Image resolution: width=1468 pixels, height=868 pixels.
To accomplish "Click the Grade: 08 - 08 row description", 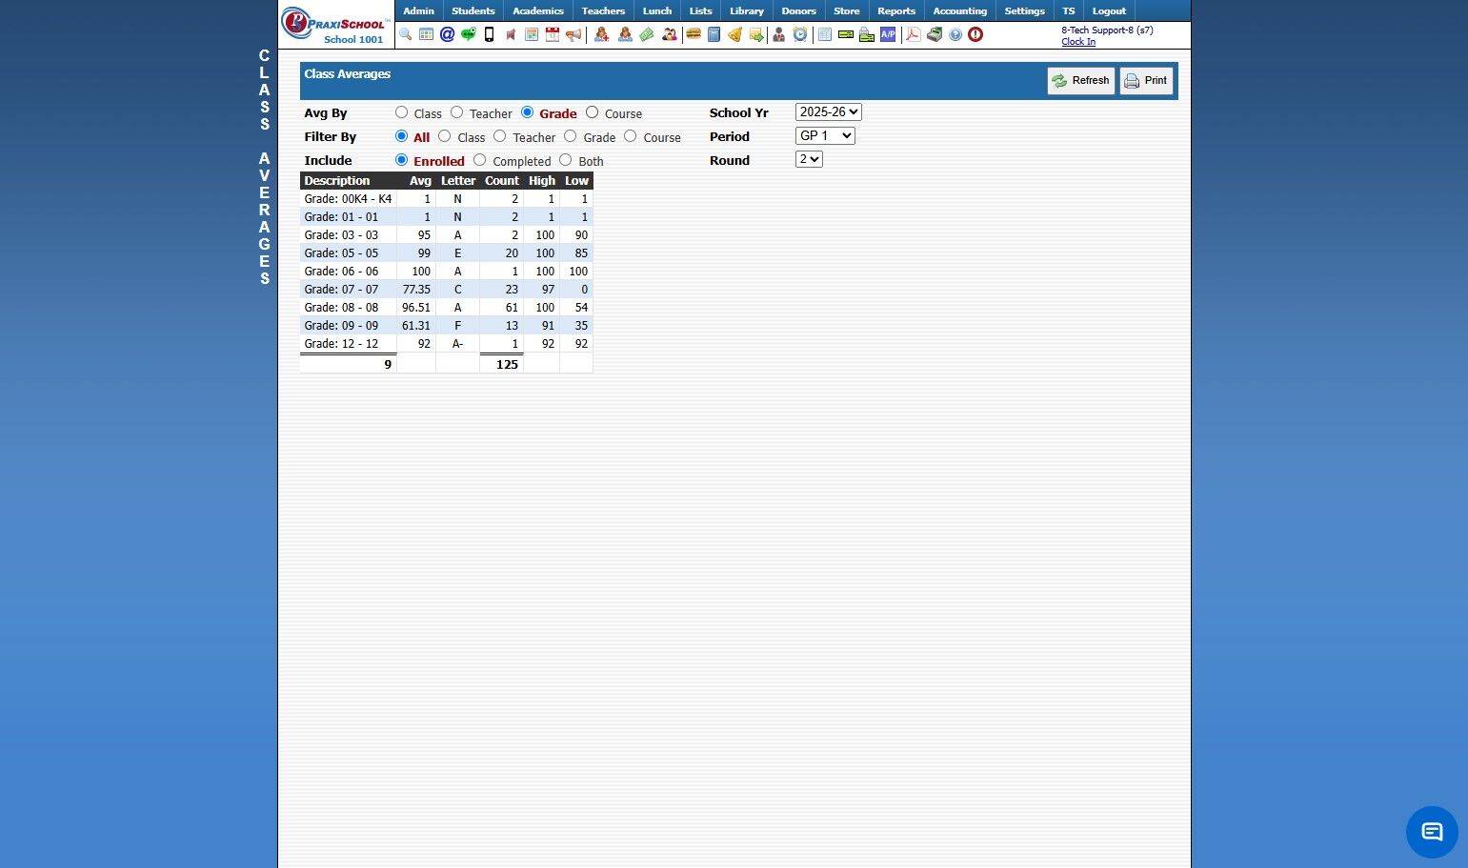I will tap(341, 308).
